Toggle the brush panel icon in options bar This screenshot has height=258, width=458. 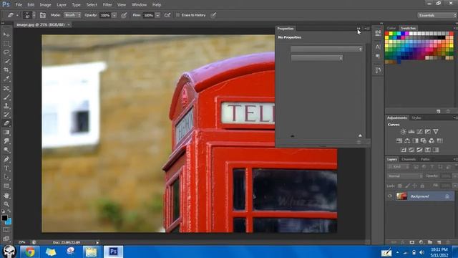pos(43,15)
